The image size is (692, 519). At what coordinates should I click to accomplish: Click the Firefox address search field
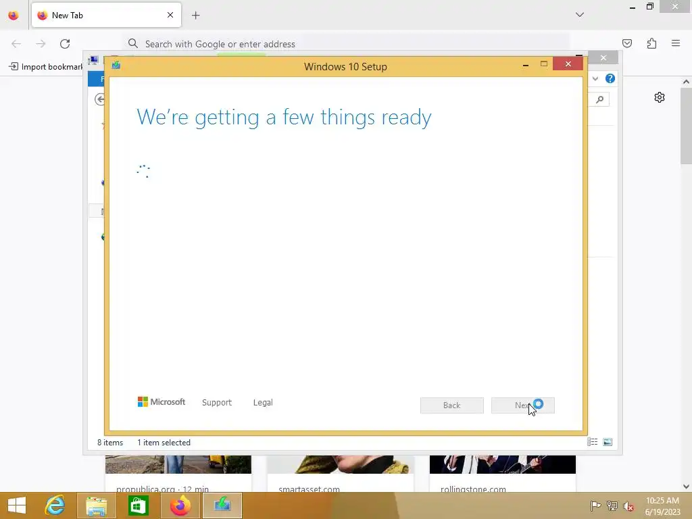346,44
